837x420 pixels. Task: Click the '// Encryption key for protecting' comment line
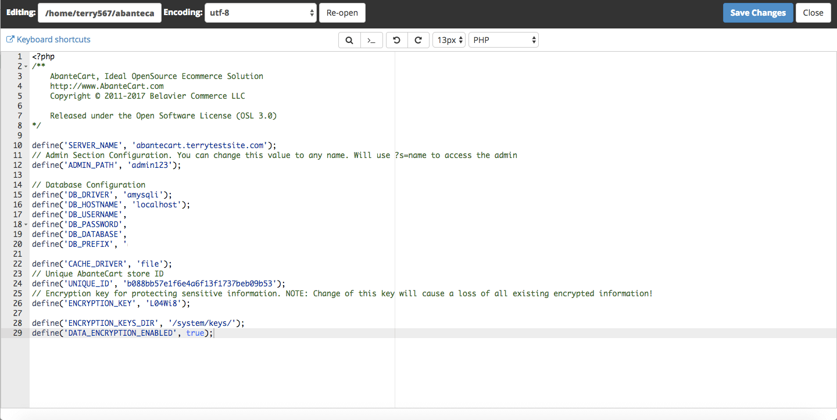342,293
